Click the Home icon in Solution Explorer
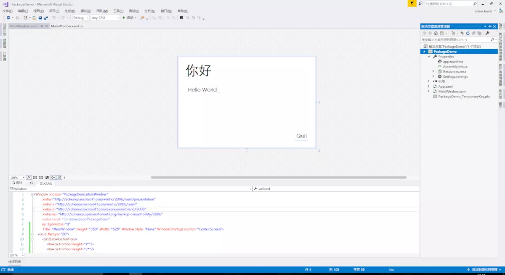 tap(436, 33)
